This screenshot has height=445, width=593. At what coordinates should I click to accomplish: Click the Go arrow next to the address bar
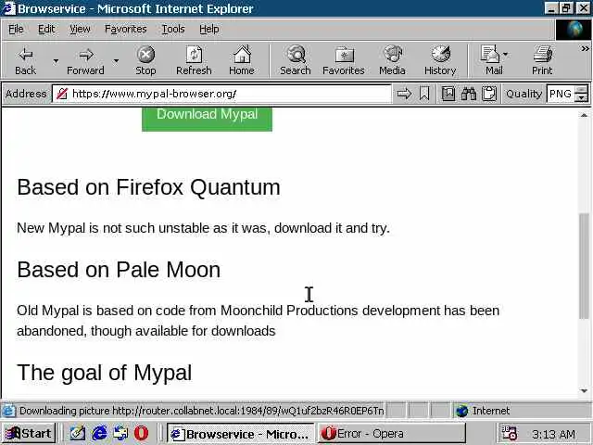(404, 94)
